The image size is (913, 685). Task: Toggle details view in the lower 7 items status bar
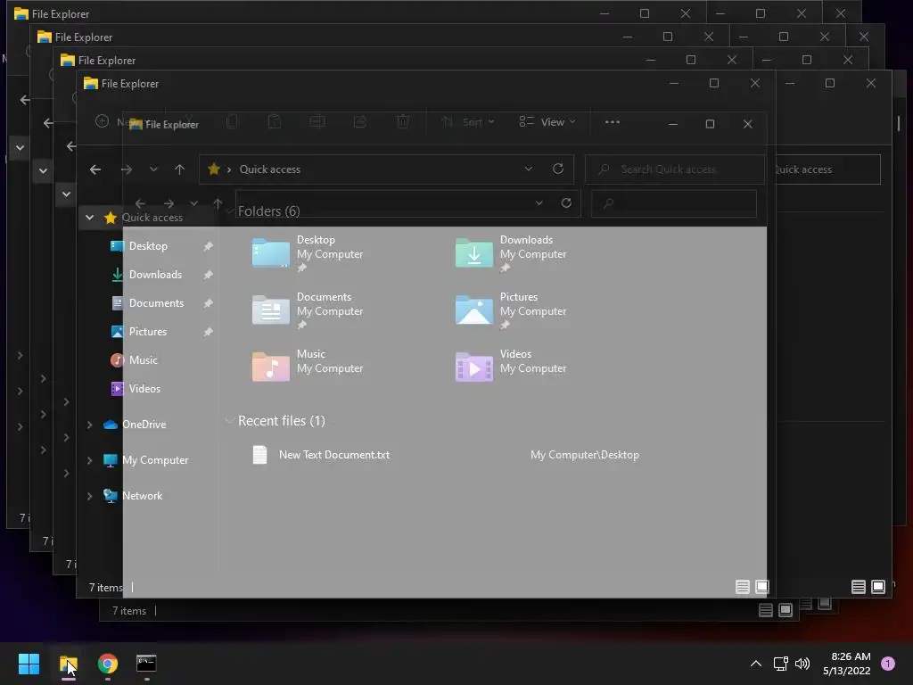click(766, 610)
